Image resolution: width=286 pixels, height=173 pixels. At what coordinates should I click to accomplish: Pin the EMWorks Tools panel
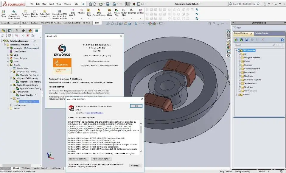click(285, 23)
